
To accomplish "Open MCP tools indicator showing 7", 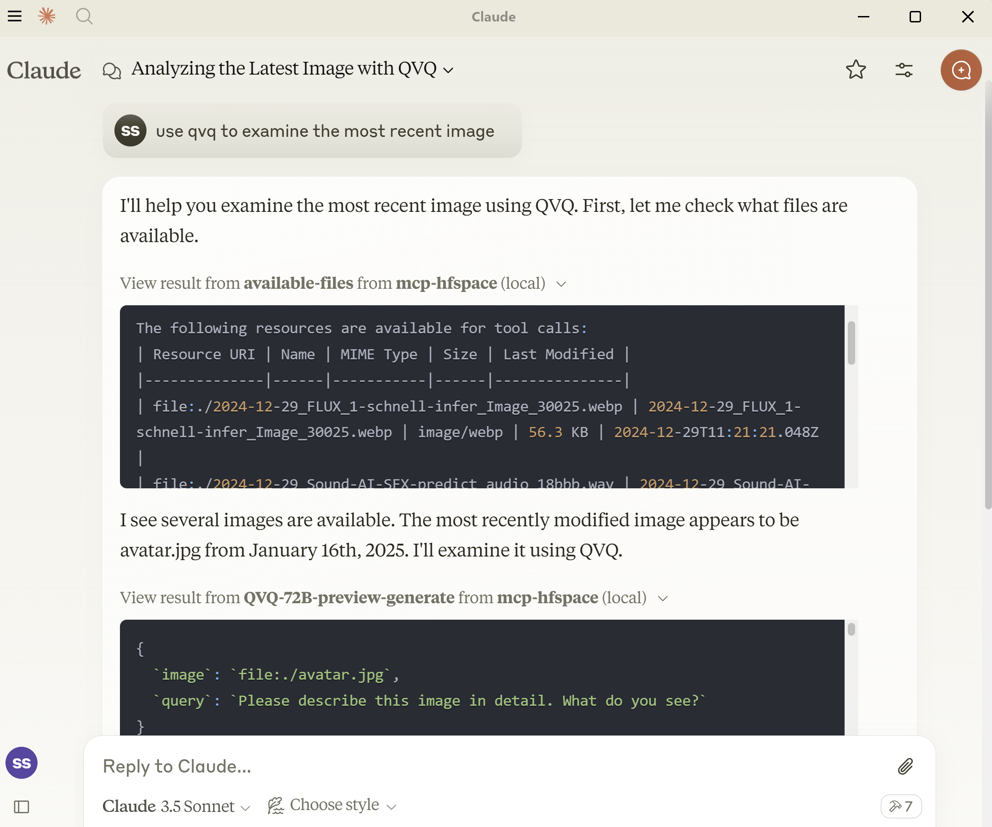I will [x=900, y=806].
